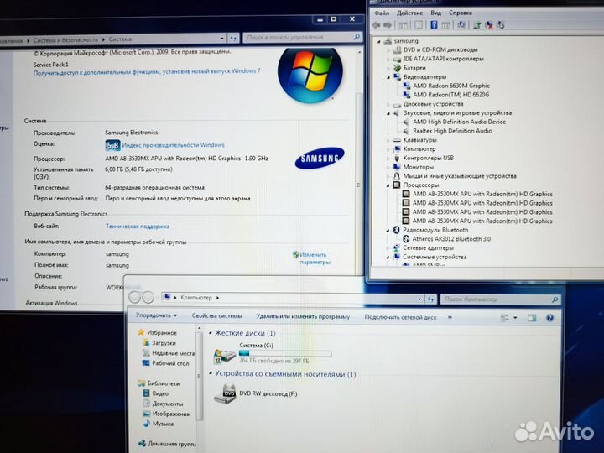
Task: Open the Файл menu in Device Manager
Action: pos(382,13)
